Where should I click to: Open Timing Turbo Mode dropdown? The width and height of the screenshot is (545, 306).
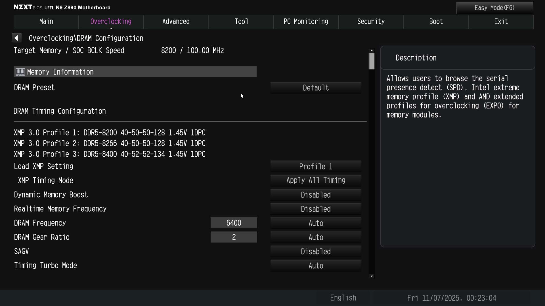point(316,266)
